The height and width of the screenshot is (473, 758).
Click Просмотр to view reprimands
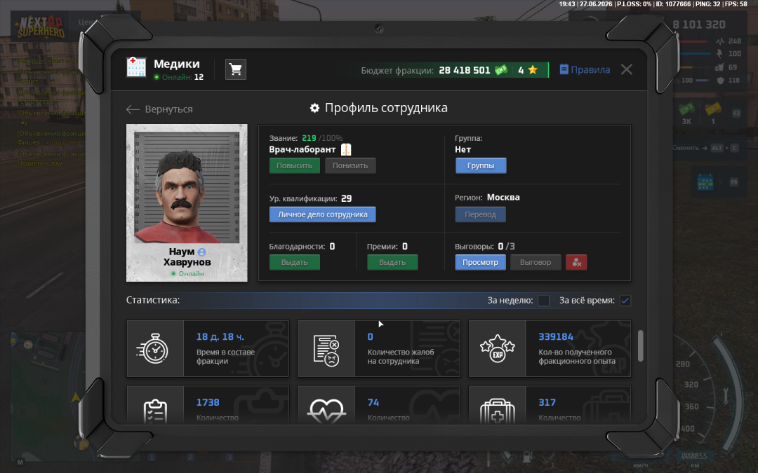point(480,262)
